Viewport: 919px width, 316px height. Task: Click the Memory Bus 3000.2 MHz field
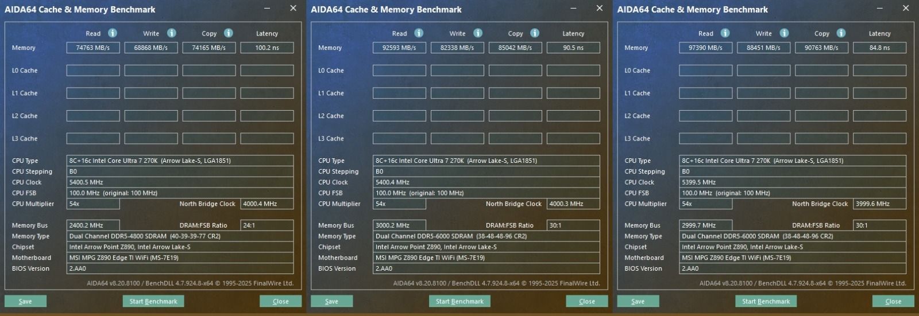(399, 225)
